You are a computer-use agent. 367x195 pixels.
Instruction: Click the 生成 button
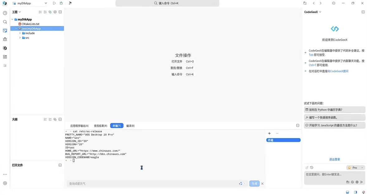pos(254,184)
